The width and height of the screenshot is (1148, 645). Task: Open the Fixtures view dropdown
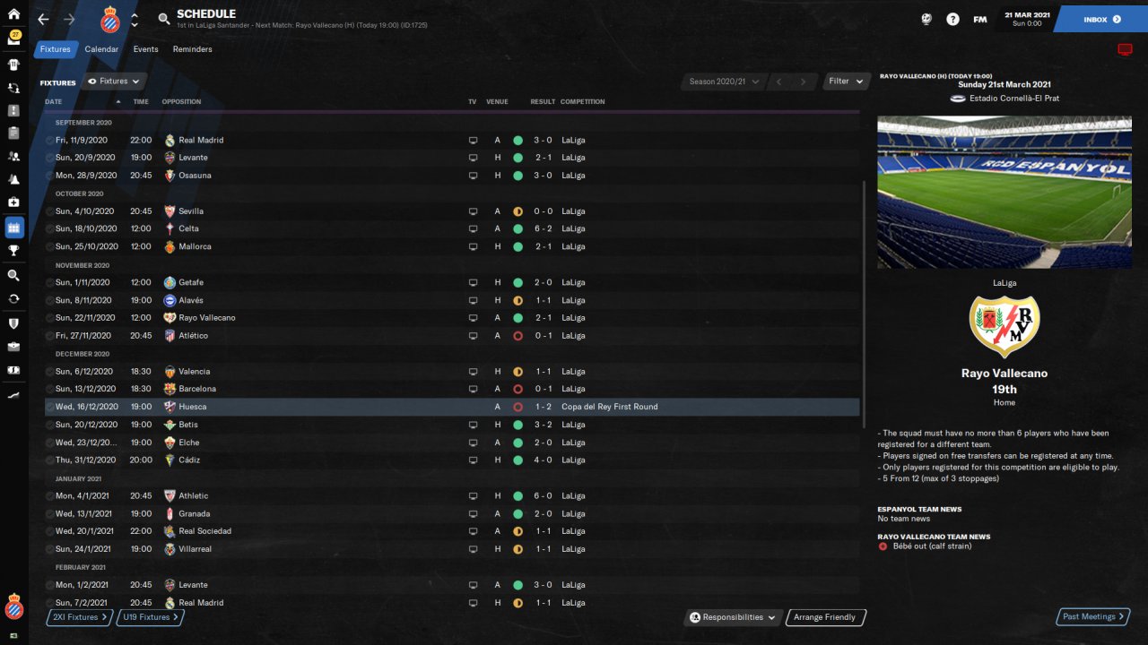(x=114, y=82)
